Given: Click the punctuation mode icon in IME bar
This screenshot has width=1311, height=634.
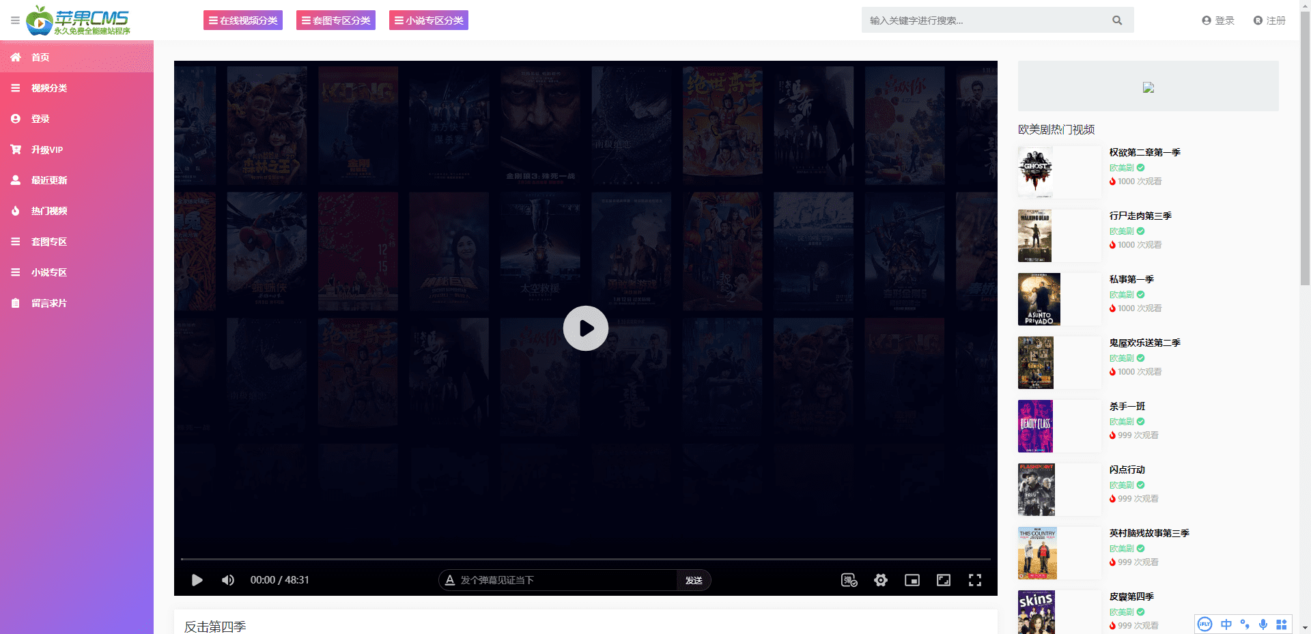Looking at the screenshot, I should click(x=1245, y=624).
